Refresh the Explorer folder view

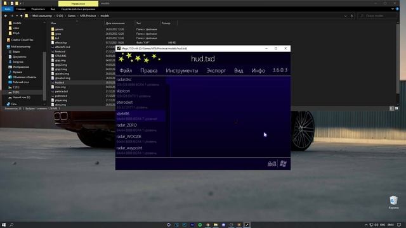click(x=351, y=16)
